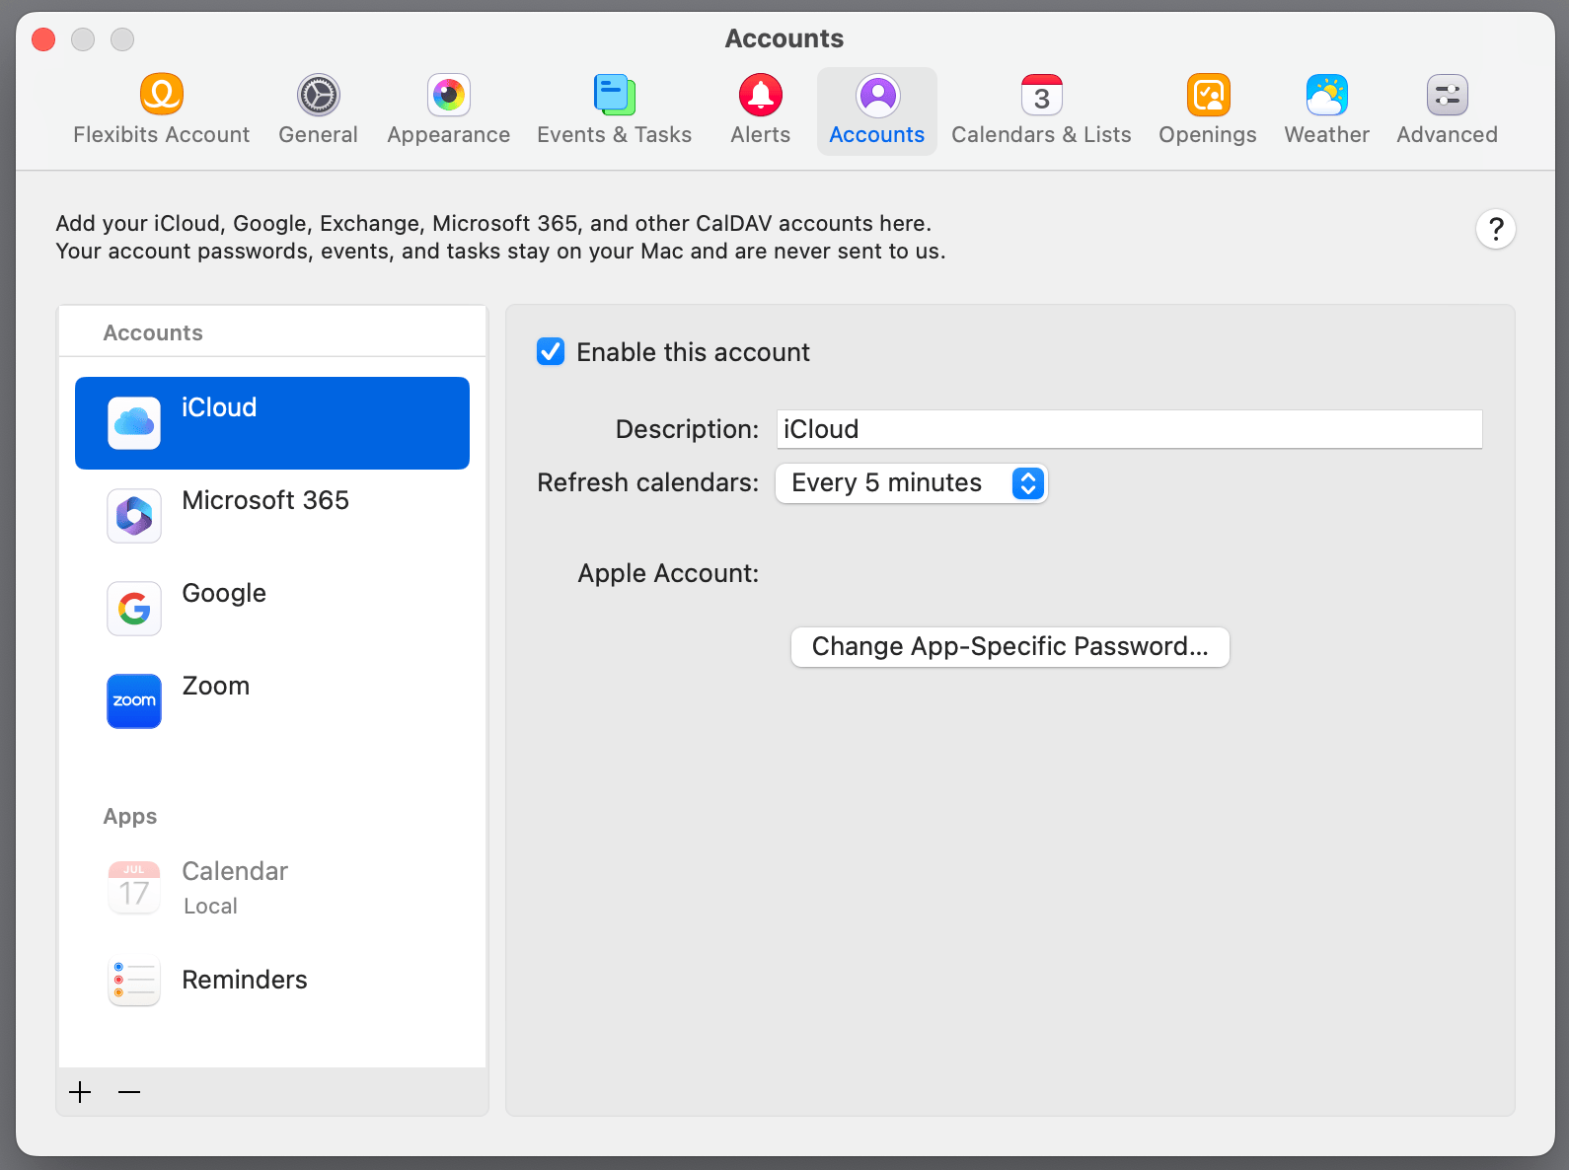Select the Zoom account name
Image resolution: width=1569 pixels, height=1170 pixels.
pos(216,686)
